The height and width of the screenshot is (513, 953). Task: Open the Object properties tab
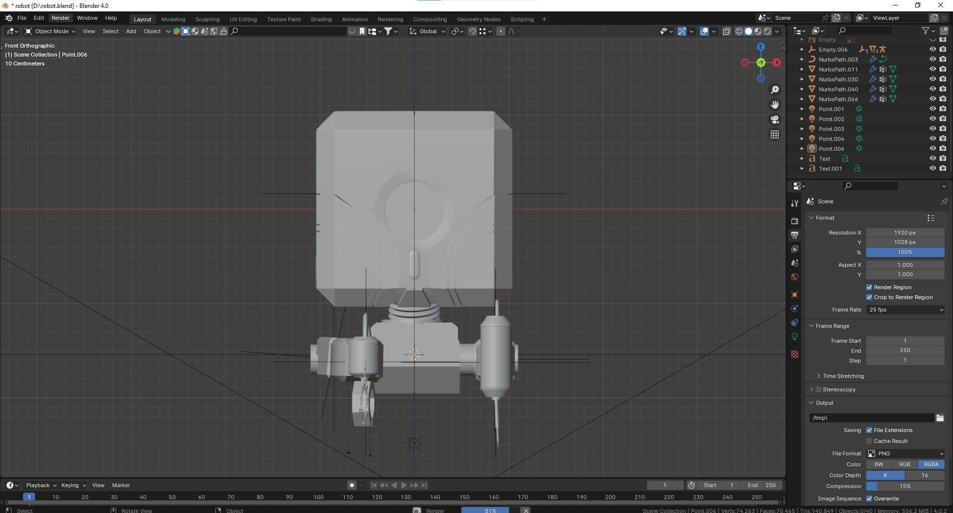pyautogui.click(x=795, y=294)
